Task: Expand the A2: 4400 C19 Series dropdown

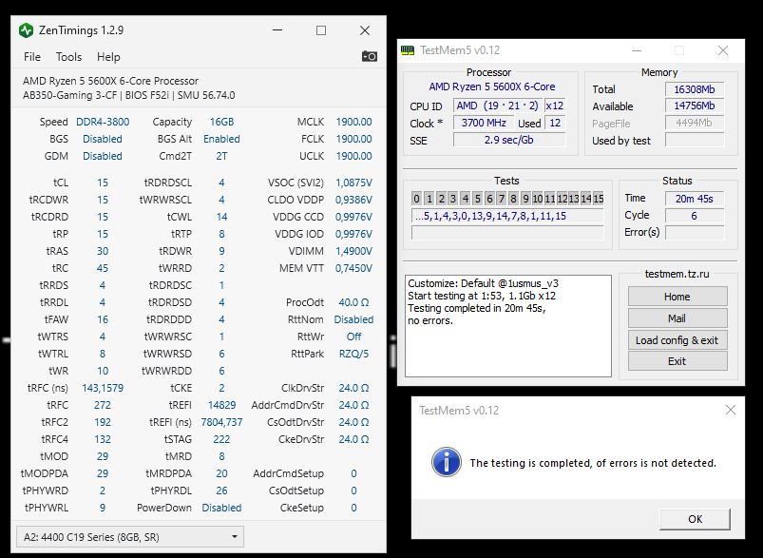Action: pos(130,537)
